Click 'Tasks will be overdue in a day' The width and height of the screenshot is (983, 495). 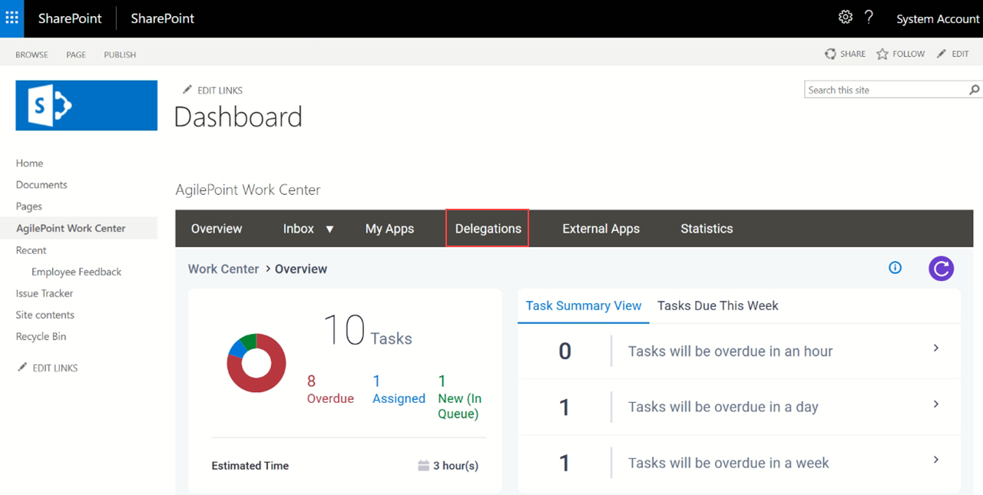point(723,407)
